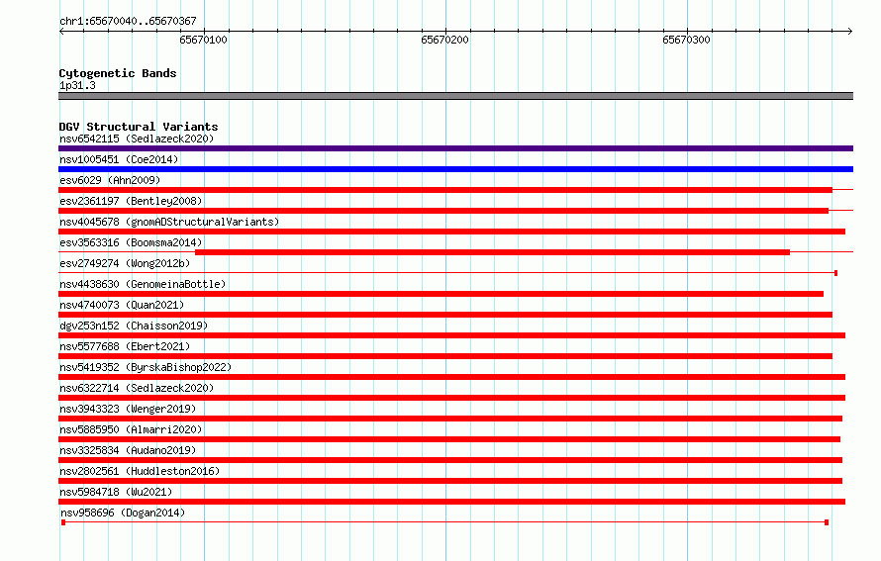
Task: Select the red bar under nsv2802561 (Huddleston2016)
Action: 450,481
